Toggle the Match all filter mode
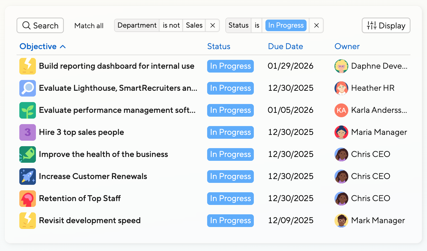This screenshot has width=427, height=251. tap(89, 26)
